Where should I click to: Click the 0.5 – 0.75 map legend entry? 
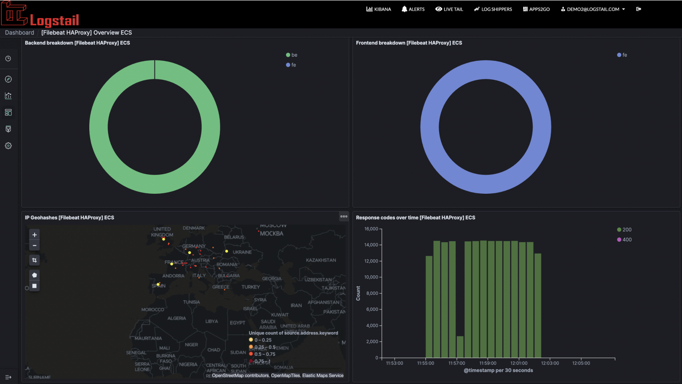tap(262, 354)
